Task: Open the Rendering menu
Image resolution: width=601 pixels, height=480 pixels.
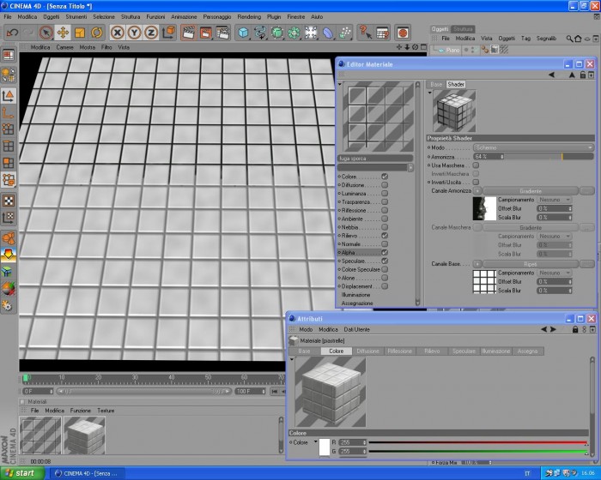Action: point(249,17)
